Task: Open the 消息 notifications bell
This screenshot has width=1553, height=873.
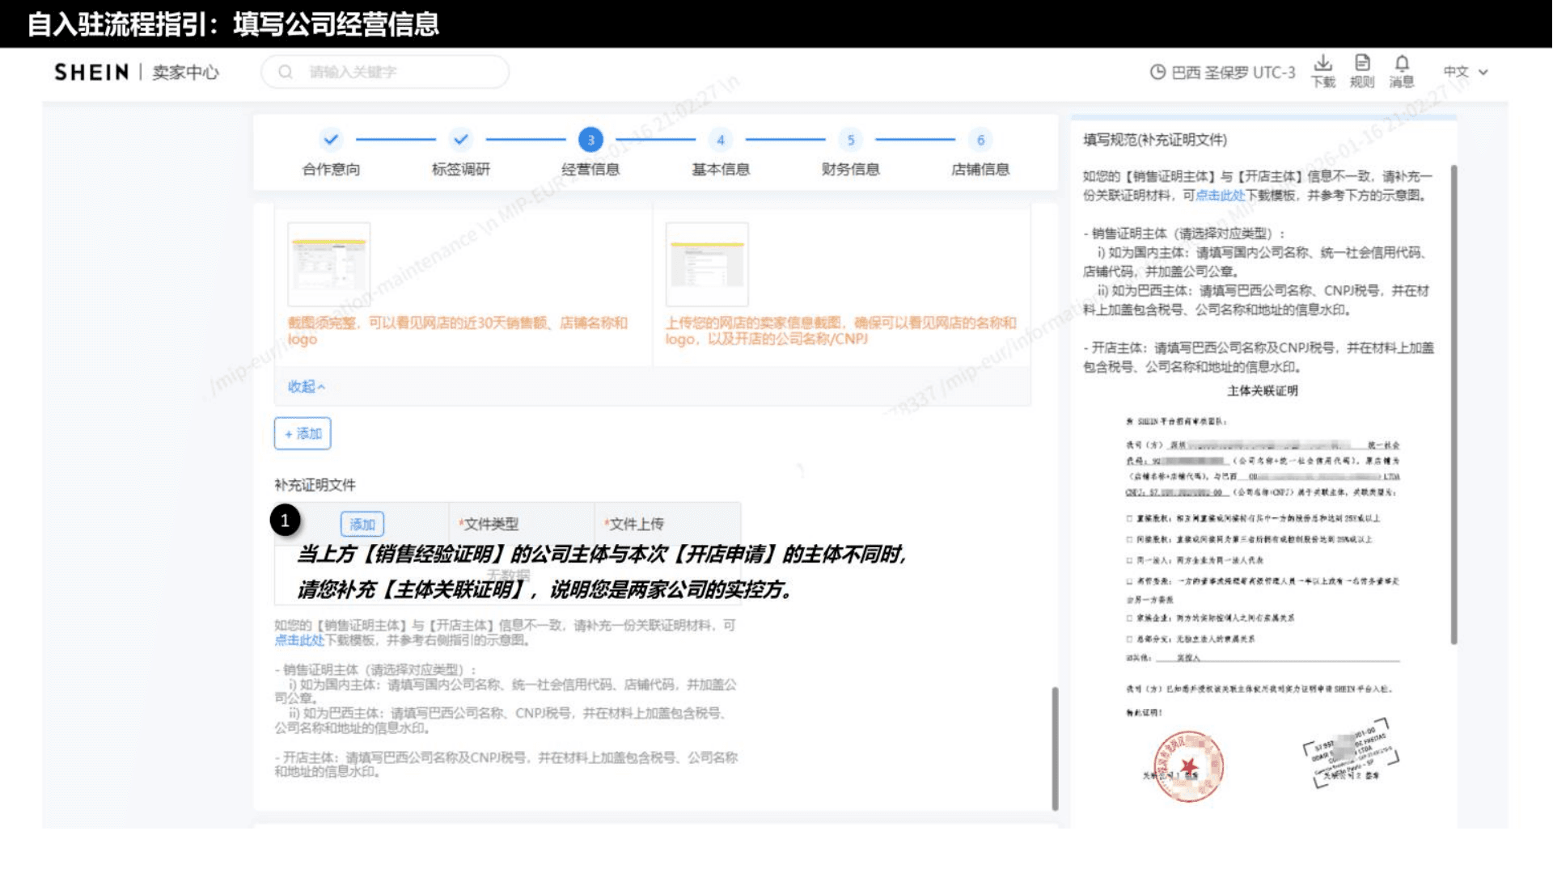Action: point(1402,71)
